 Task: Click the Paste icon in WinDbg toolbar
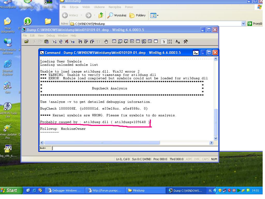click(x=47, y=42)
